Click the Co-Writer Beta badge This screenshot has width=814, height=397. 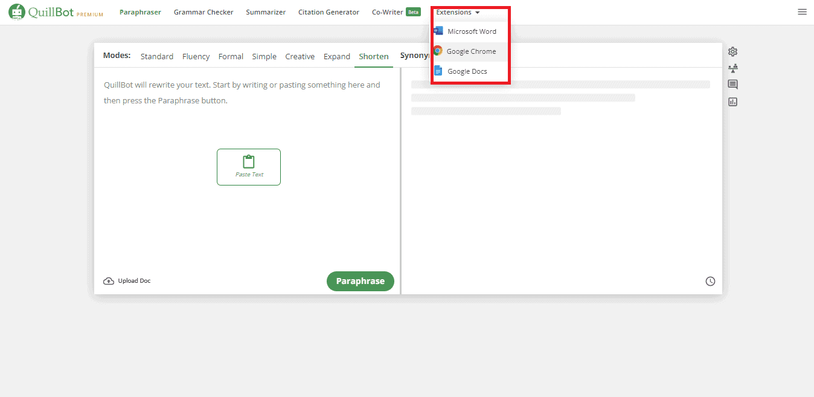(413, 12)
